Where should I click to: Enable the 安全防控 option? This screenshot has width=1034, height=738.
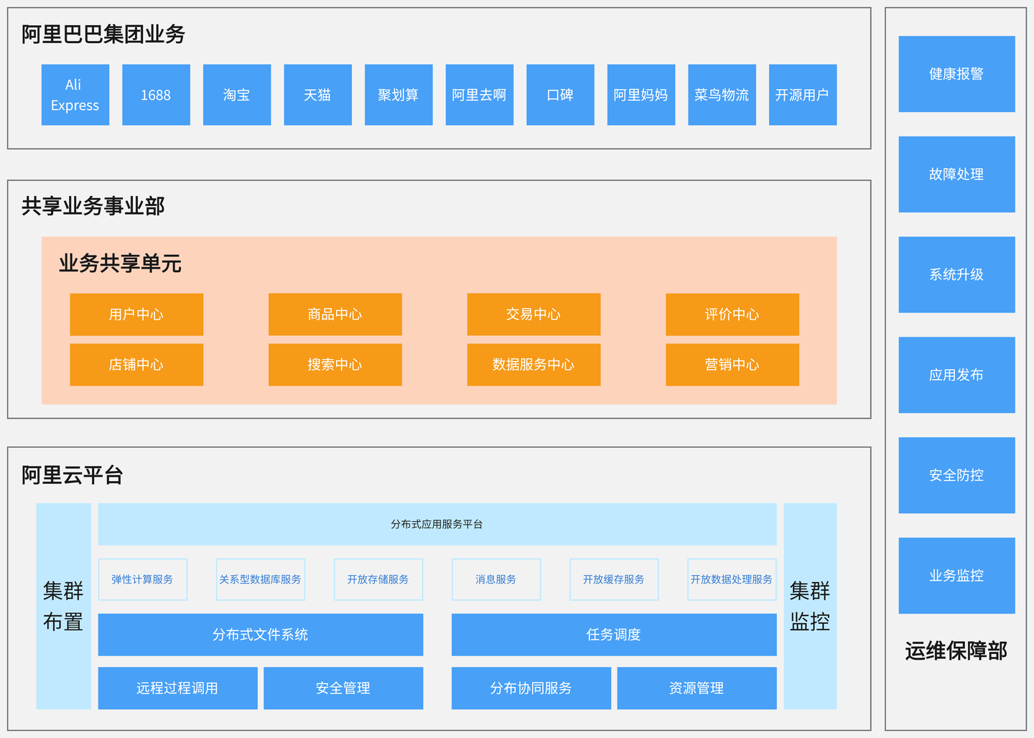tap(956, 476)
